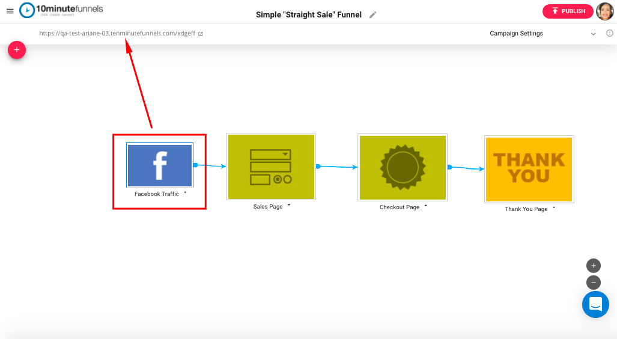Open funnel URL external link icon
This screenshot has height=339, width=617.
pos(200,34)
